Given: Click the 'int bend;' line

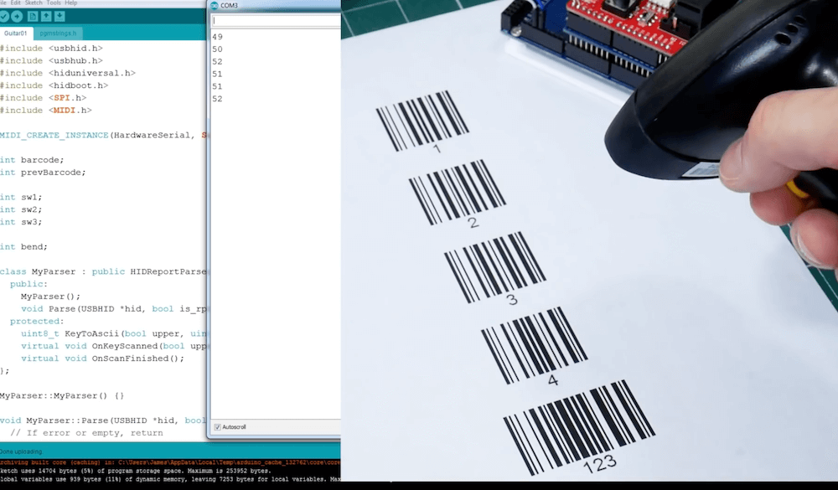Looking at the screenshot, I should 24,247.
